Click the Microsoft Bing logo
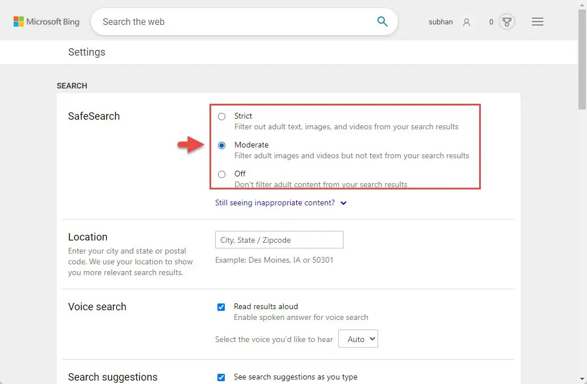Image resolution: width=587 pixels, height=384 pixels. (46, 22)
